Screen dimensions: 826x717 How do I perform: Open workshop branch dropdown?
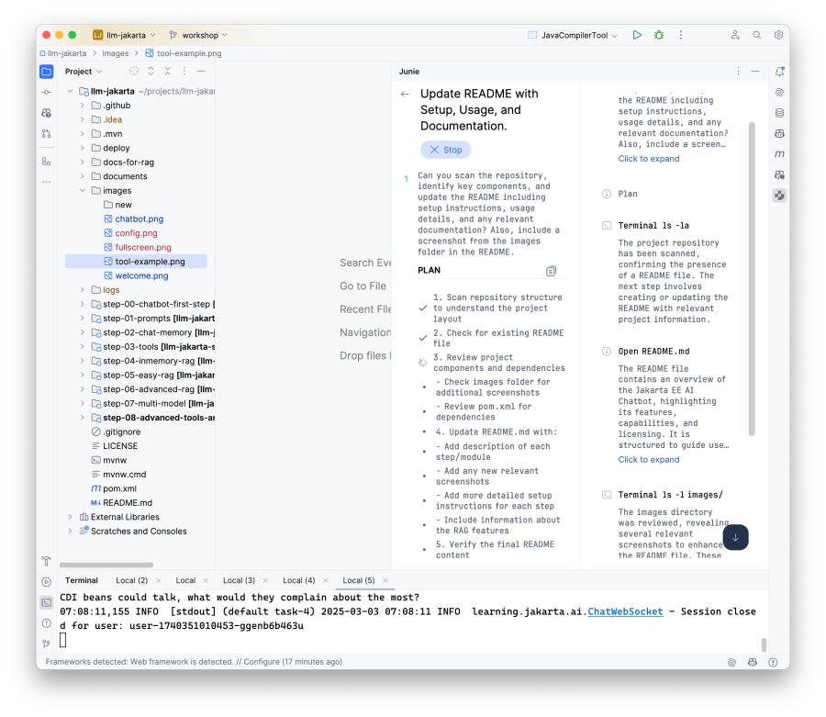[198, 35]
